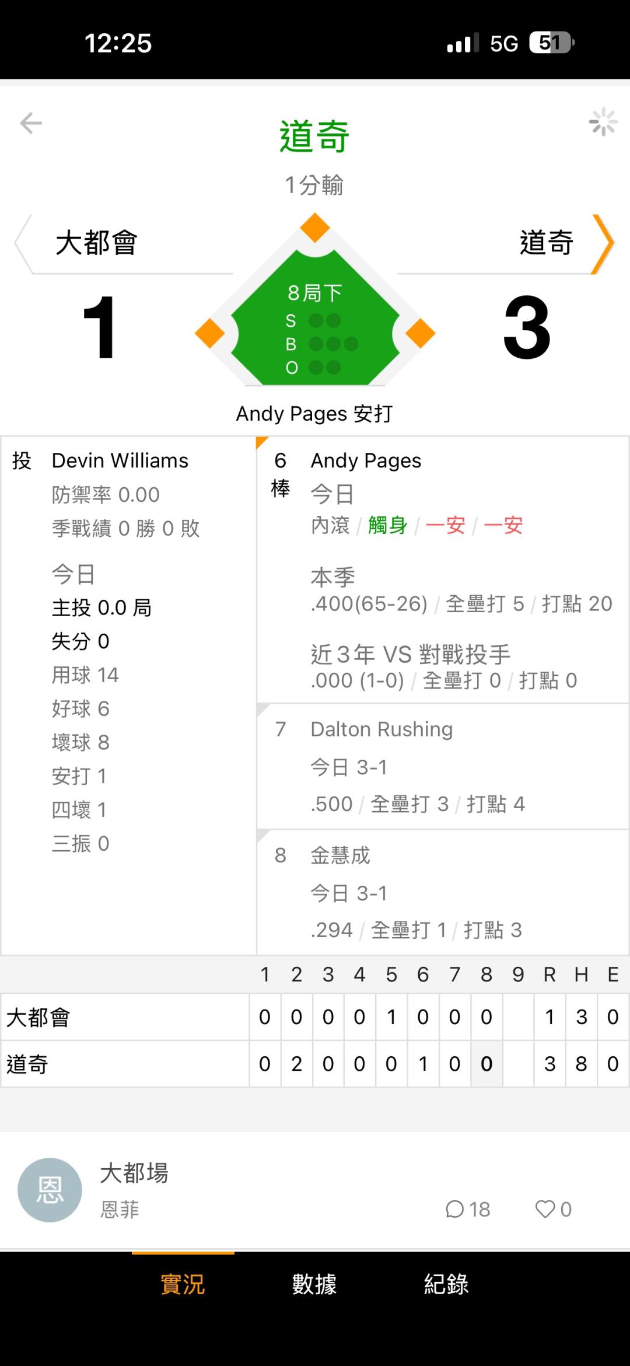Tap the second base diamond marker

click(x=315, y=228)
